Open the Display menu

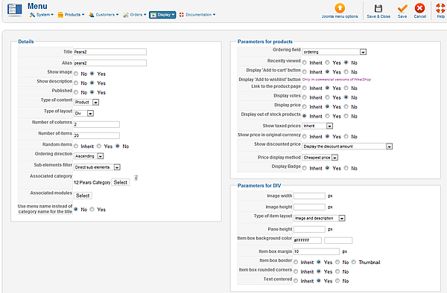[162, 15]
